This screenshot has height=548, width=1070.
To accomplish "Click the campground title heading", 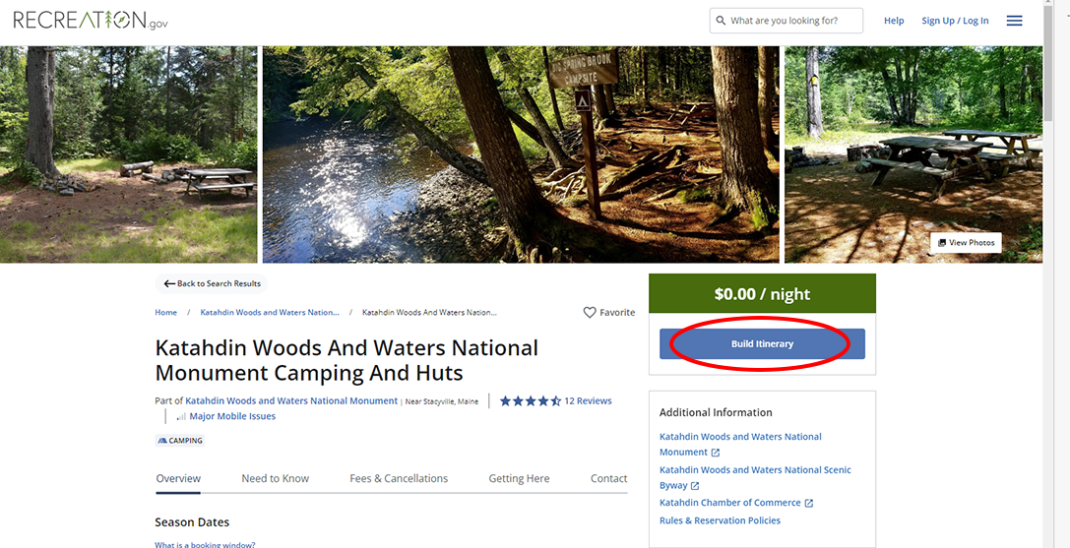I will point(346,360).
